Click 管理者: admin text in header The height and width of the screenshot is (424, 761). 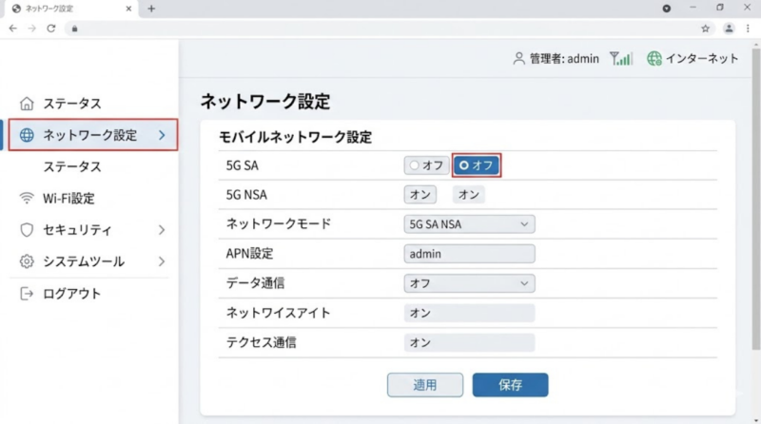pos(564,59)
